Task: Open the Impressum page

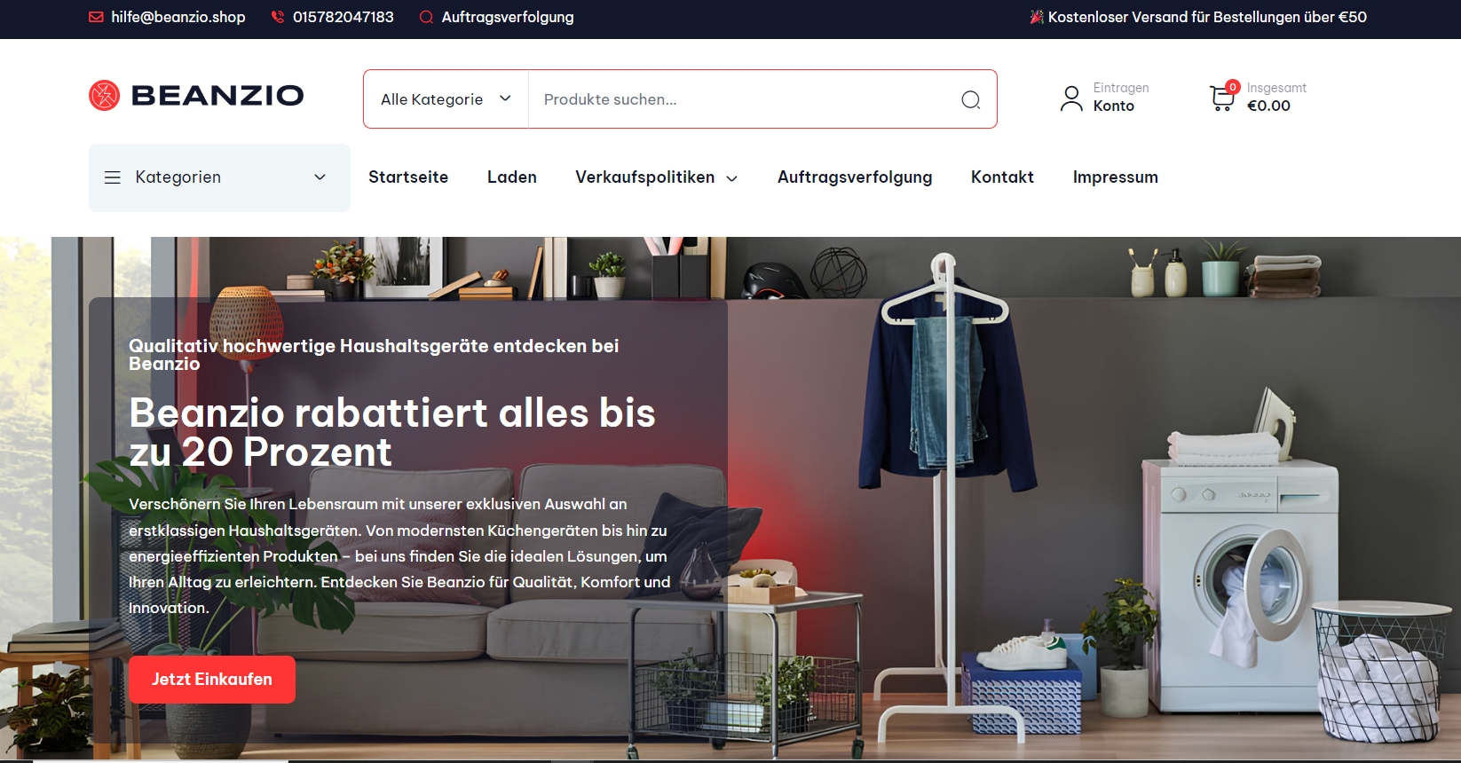Action: (1116, 177)
